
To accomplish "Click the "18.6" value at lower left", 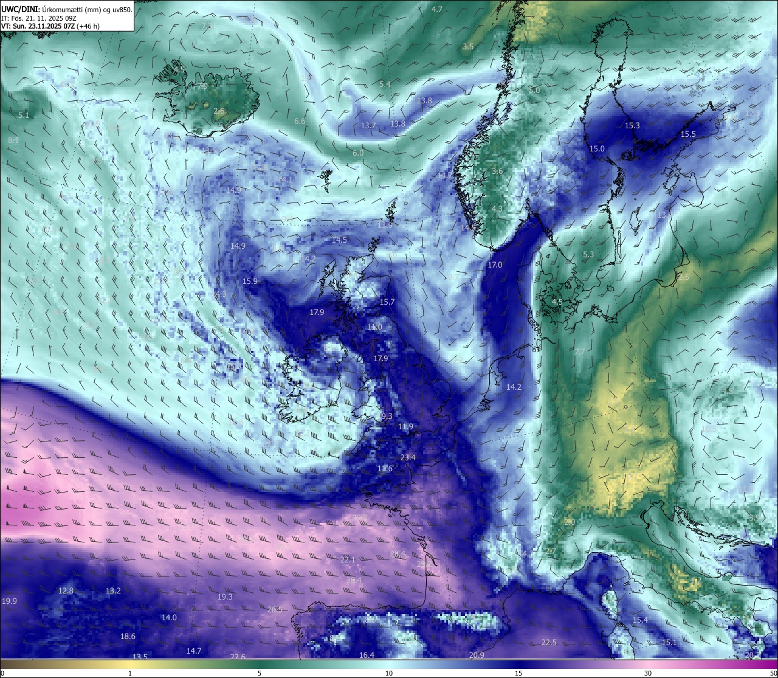I will pos(128,636).
